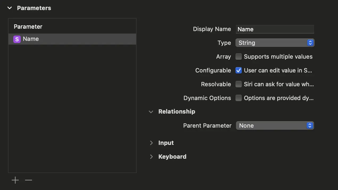Expand the Input section
Image resolution: width=338 pixels, height=190 pixels.
point(151,143)
